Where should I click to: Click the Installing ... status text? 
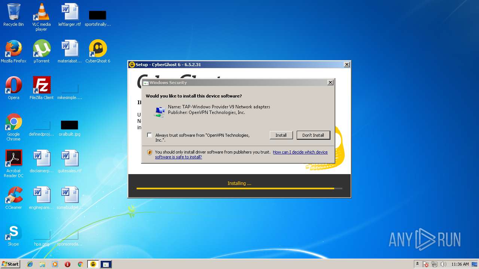tap(239, 183)
